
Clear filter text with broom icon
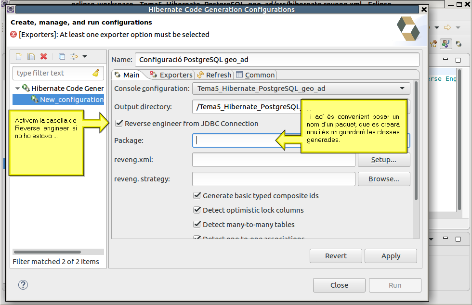(96, 73)
